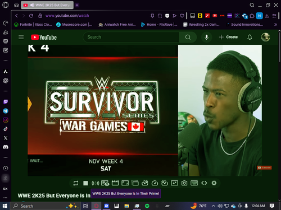Viewport: 281px width, 210px height.
Task: Open the dashed pop-out player icon
Action: tap(135, 183)
